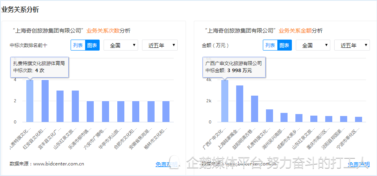Switch left chart to 列表 view

pos(78,45)
